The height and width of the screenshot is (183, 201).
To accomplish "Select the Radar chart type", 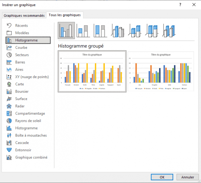I will coord(28,106).
